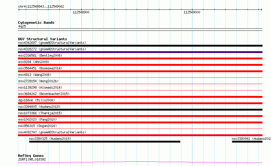This screenshot has height=166, width=271.
Task: Open the RefSeq Genes track title
Action: point(31,156)
